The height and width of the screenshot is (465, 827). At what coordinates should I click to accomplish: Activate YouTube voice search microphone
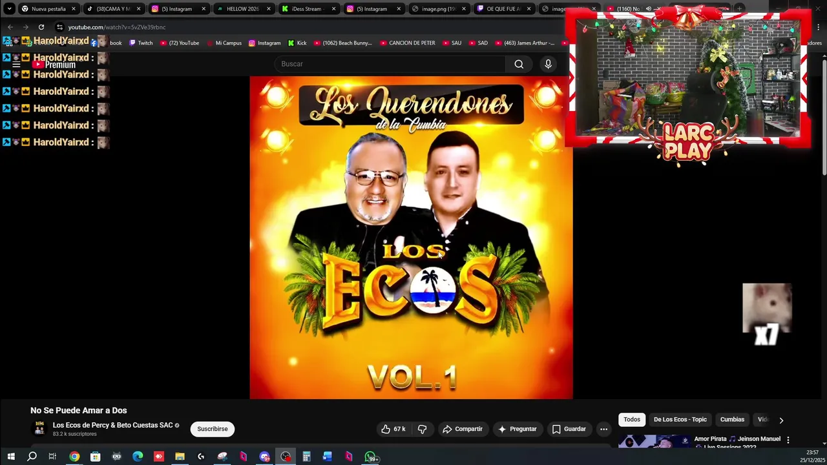tap(548, 64)
